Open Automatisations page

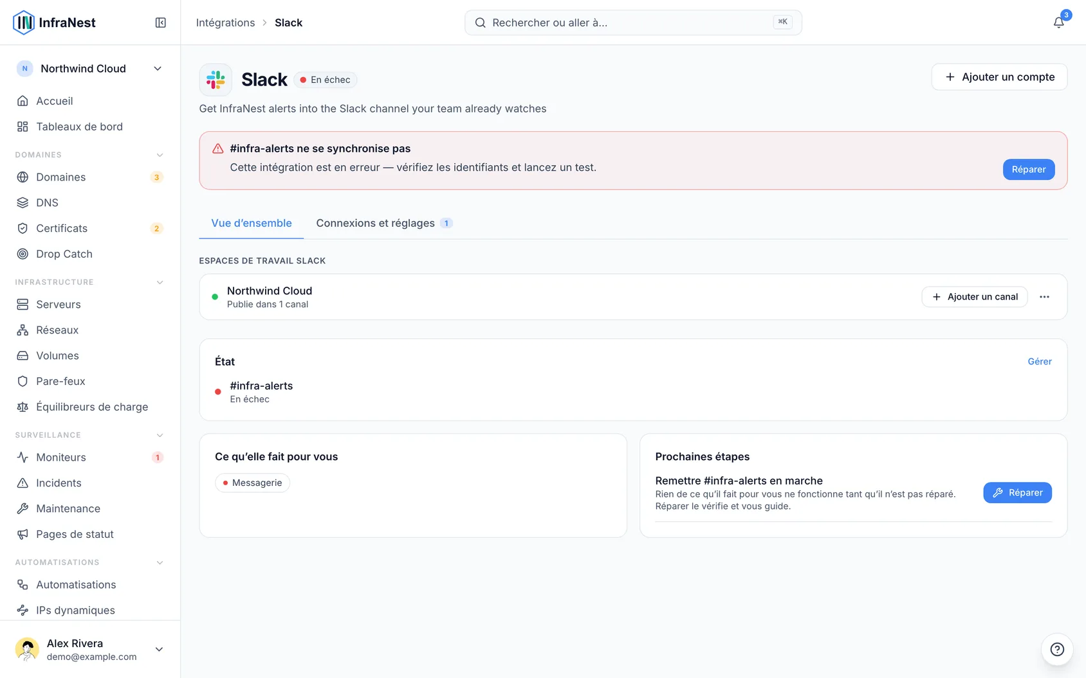(90, 584)
